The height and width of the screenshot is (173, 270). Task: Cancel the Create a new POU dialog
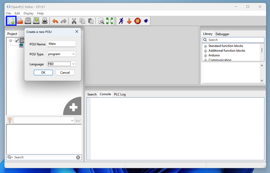[x=65, y=73]
